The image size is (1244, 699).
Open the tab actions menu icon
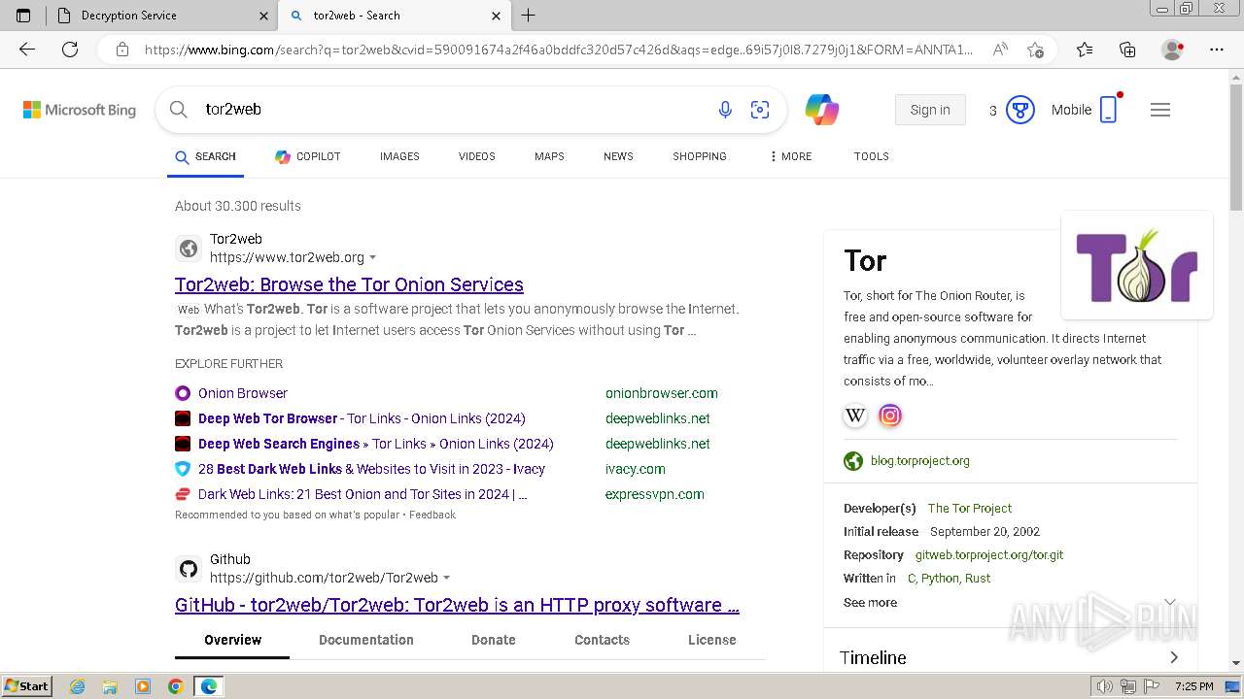(23, 16)
